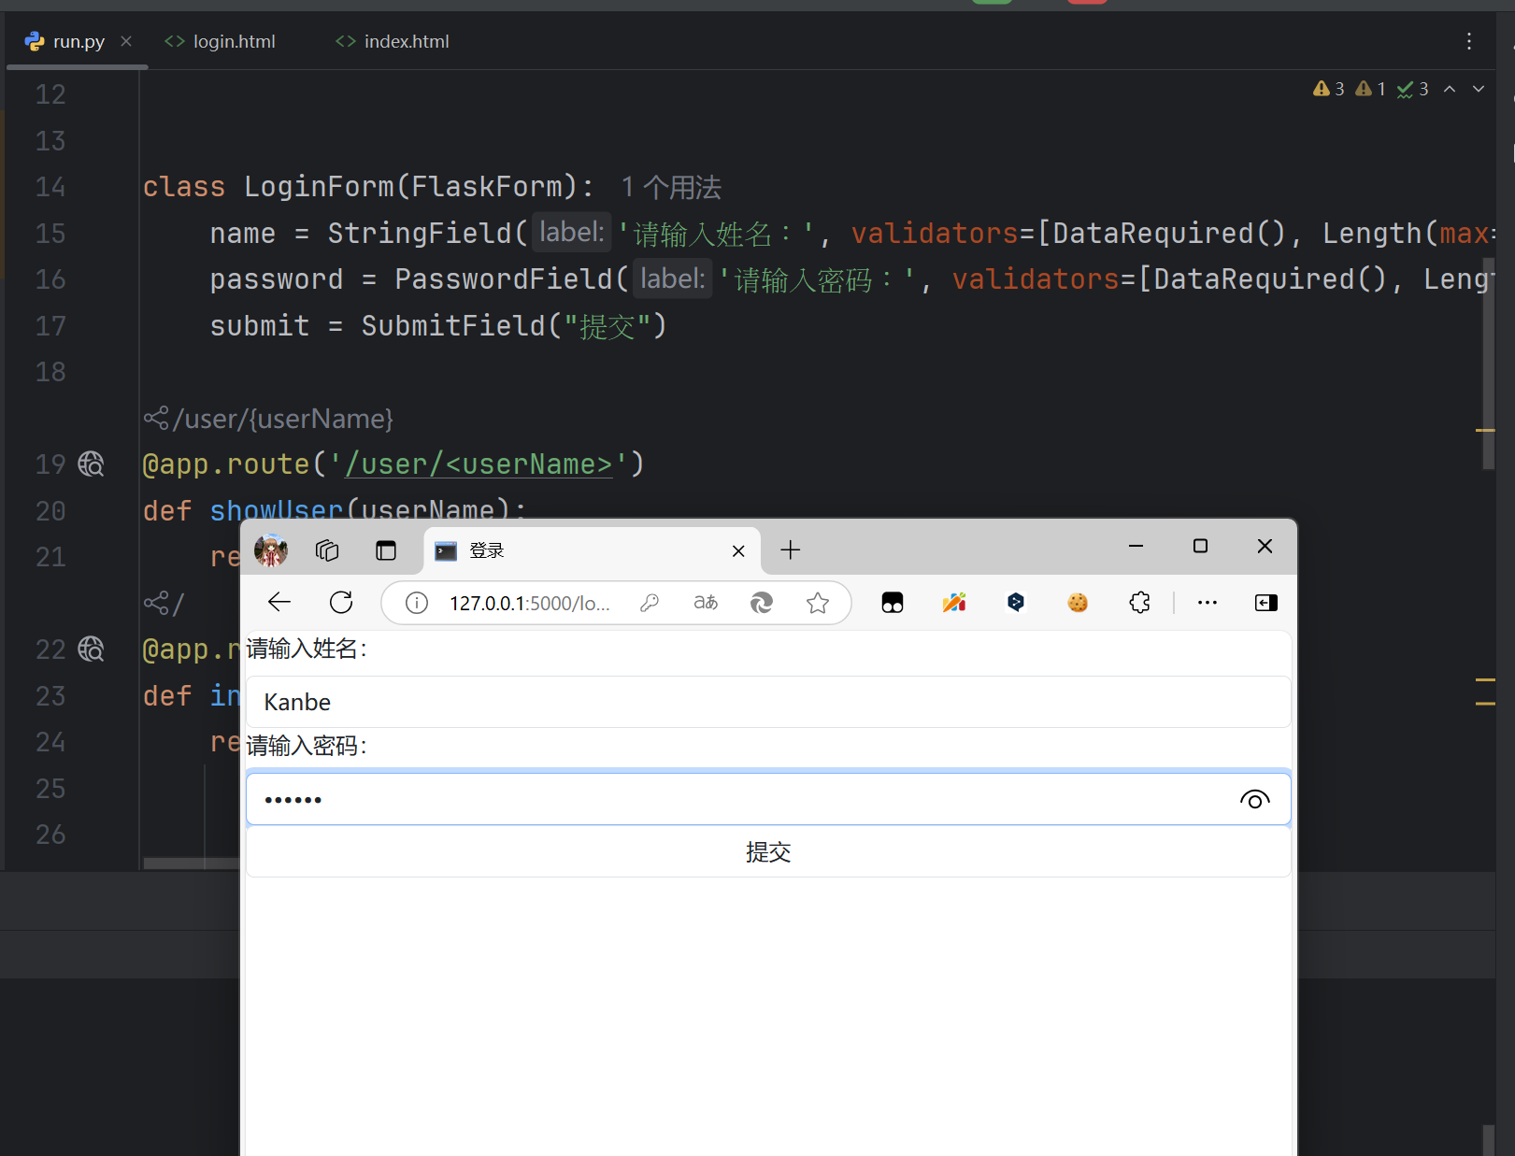Open the saved passwords key icon
The image size is (1515, 1156).
coord(650,603)
